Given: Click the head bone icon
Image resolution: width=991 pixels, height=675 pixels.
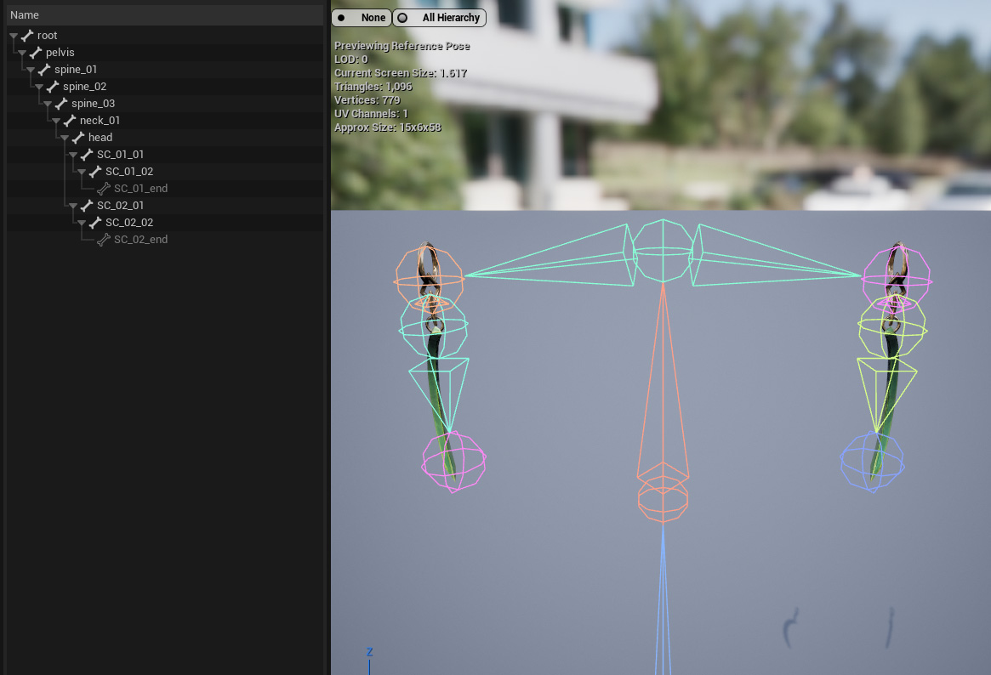Looking at the screenshot, I should [78, 138].
